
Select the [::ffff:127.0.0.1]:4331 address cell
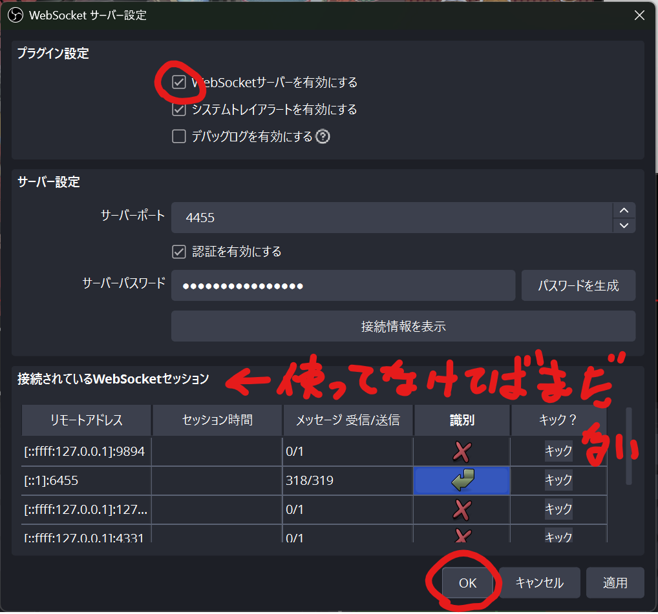[87, 535]
